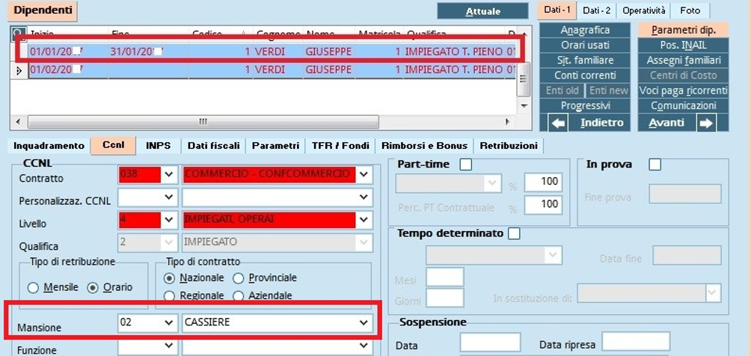Enable the Tempo determinato checkbox

click(x=514, y=234)
